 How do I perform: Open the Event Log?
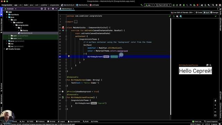coord(197,122)
